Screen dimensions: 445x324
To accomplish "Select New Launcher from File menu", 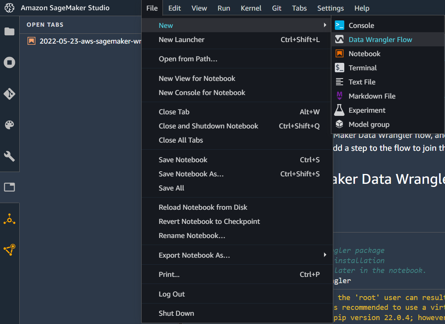I will pyautogui.click(x=237, y=39).
